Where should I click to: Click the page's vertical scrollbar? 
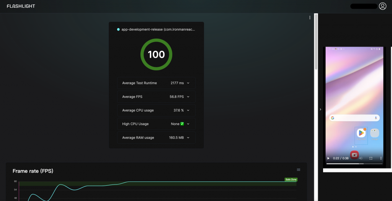tap(316, 42)
